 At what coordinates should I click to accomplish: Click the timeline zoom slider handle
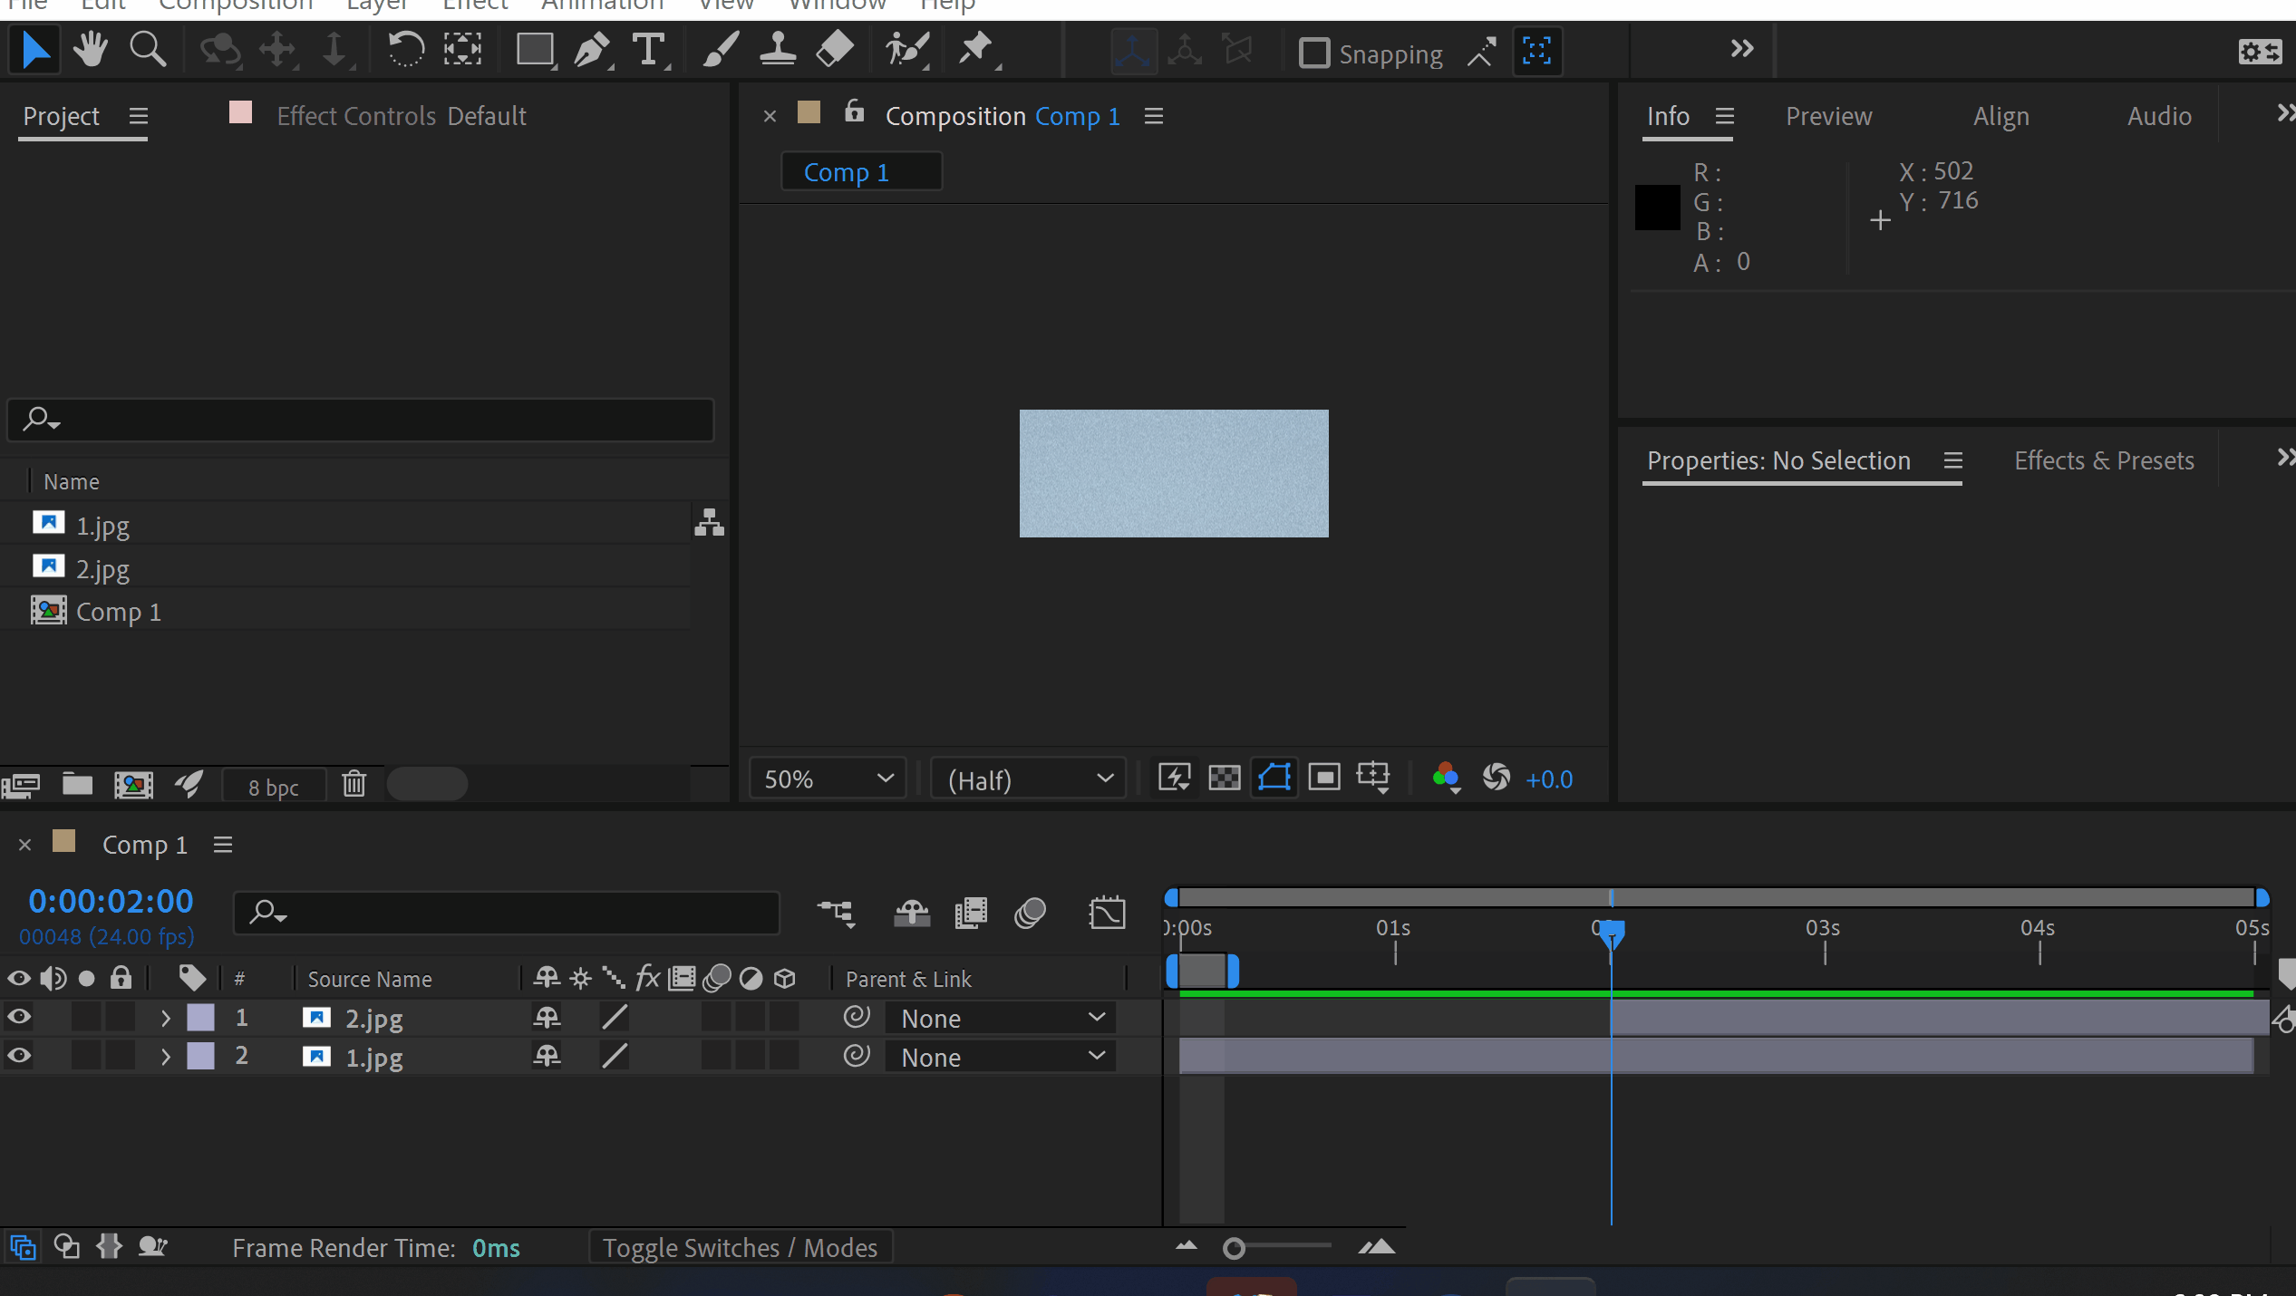1234,1249
